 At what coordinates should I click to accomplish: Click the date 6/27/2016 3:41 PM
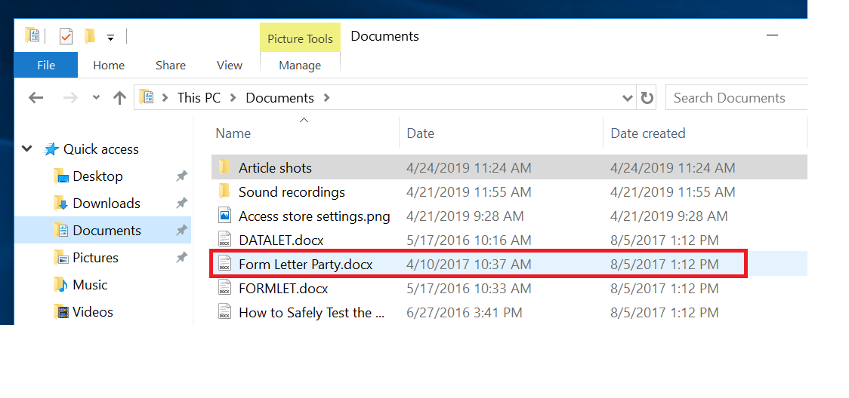pyautogui.click(x=464, y=313)
